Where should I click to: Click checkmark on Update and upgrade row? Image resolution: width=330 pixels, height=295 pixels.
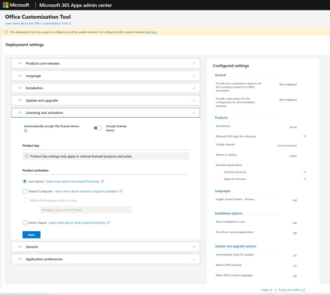[x=194, y=101]
